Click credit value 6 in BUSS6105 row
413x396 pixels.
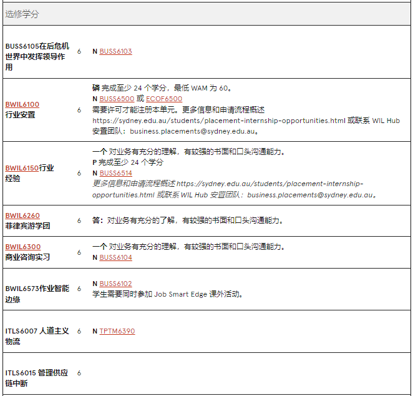[x=79, y=51]
